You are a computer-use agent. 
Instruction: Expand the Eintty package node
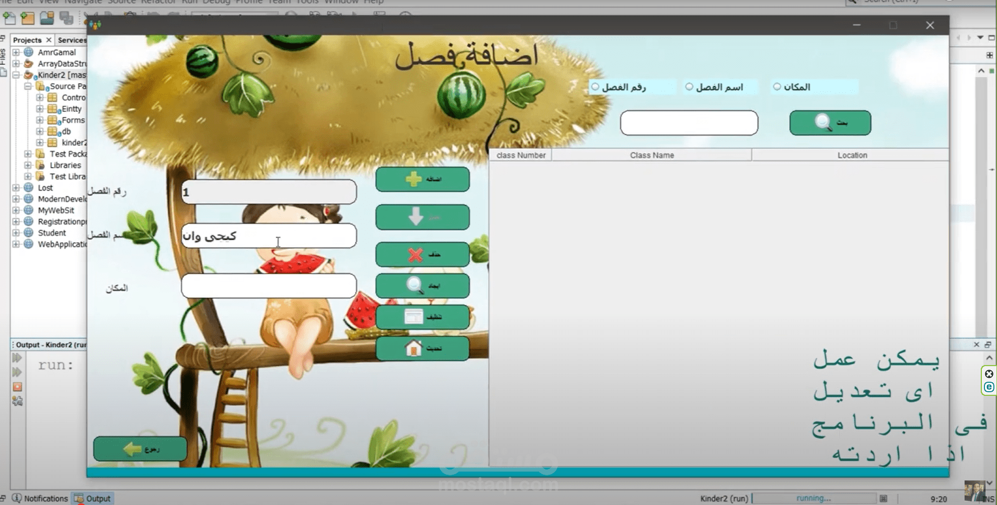coord(40,109)
